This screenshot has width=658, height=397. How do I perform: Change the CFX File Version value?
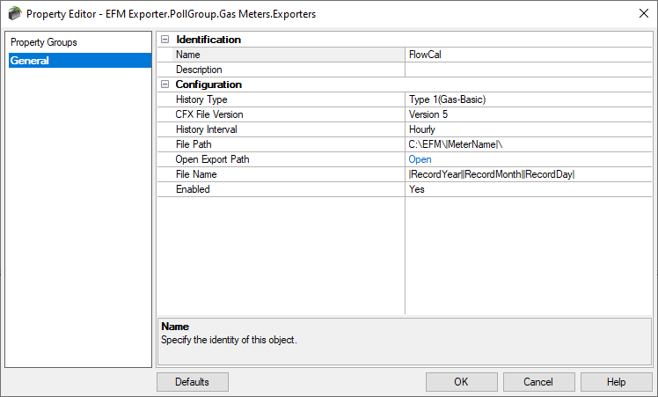[529, 114]
